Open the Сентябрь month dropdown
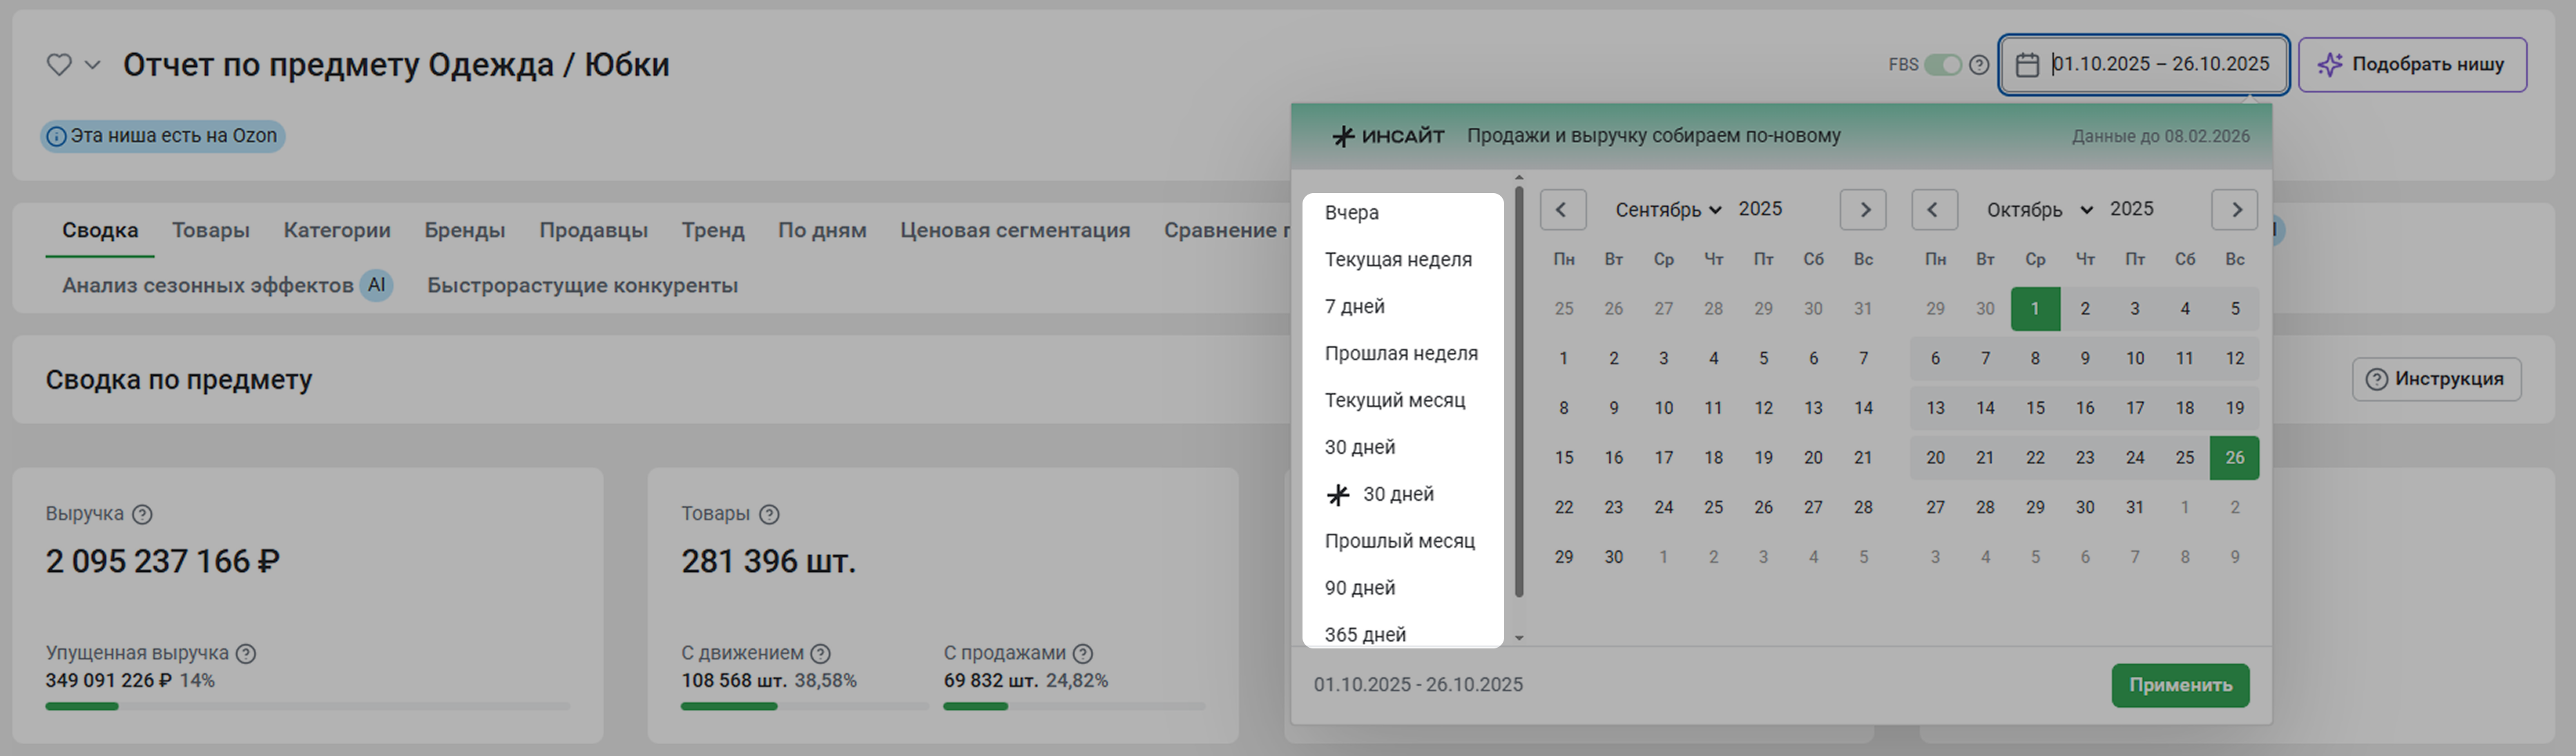Viewport: 2576px width, 756px height. [1667, 210]
